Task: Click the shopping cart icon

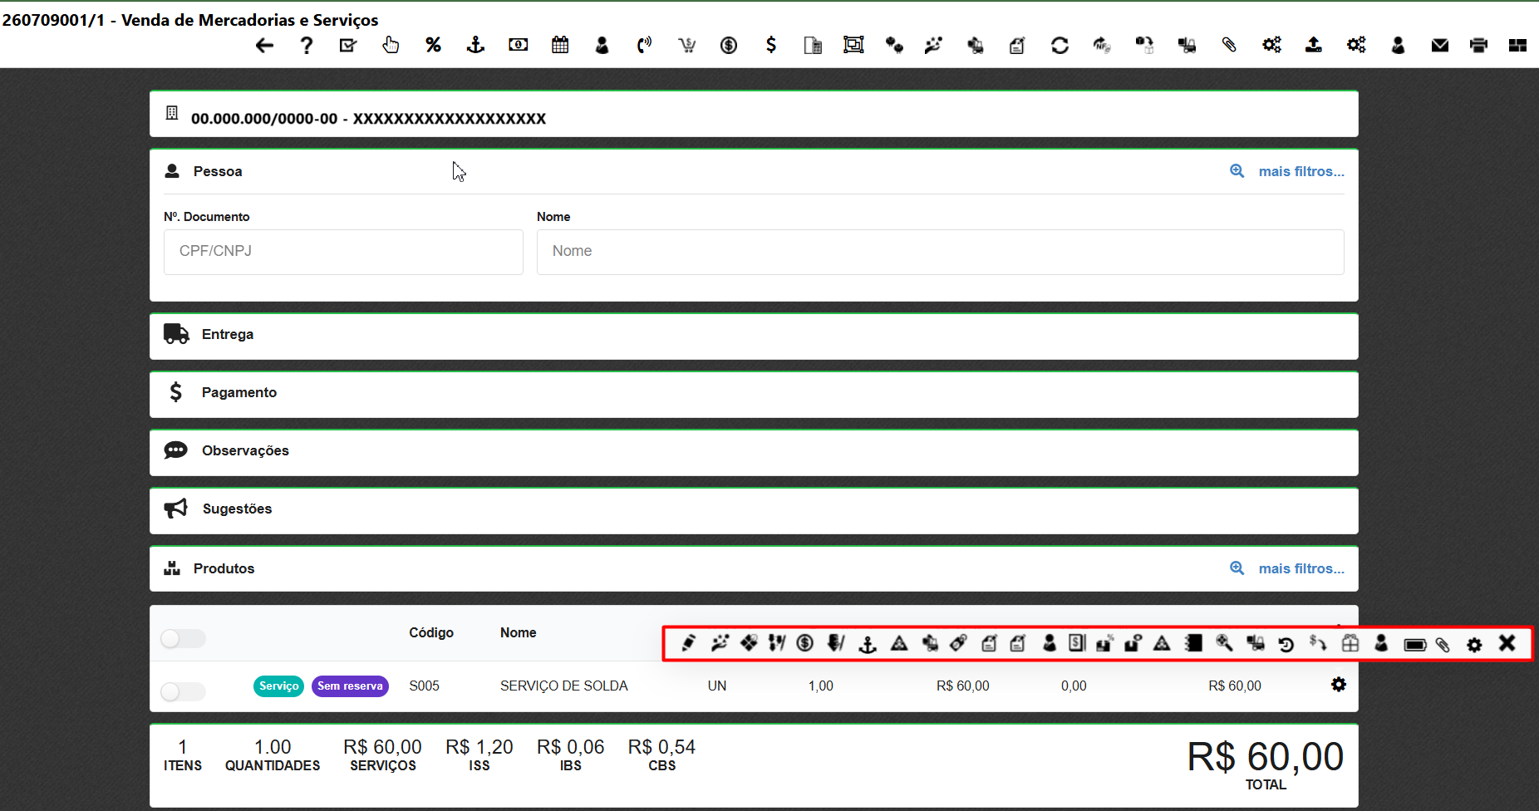Action: (x=686, y=45)
